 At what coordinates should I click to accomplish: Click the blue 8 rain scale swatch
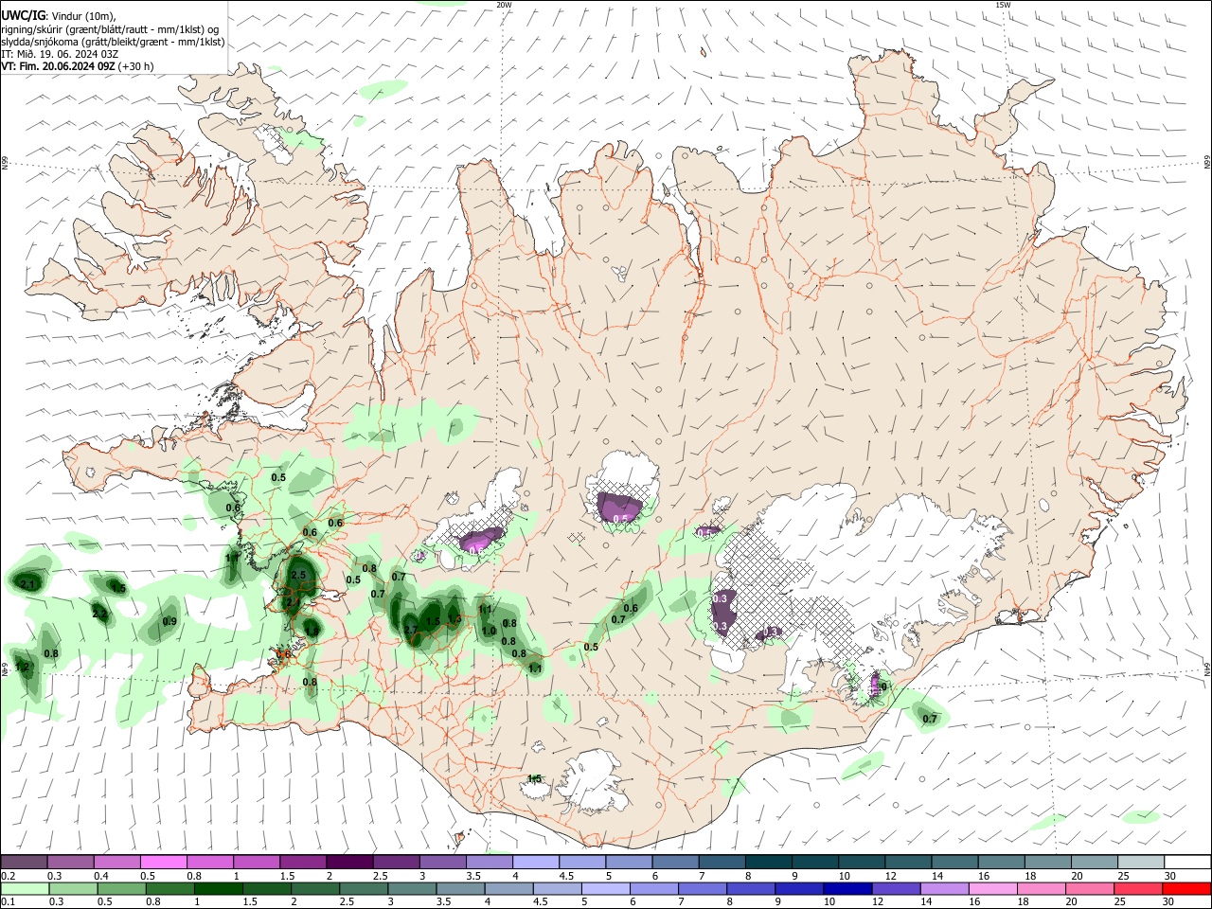pos(750,888)
